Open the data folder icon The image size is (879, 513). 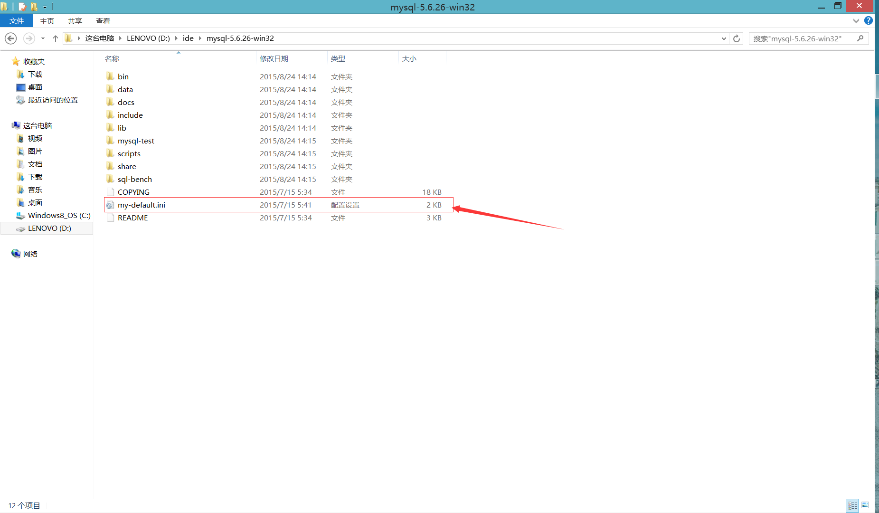click(110, 89)
